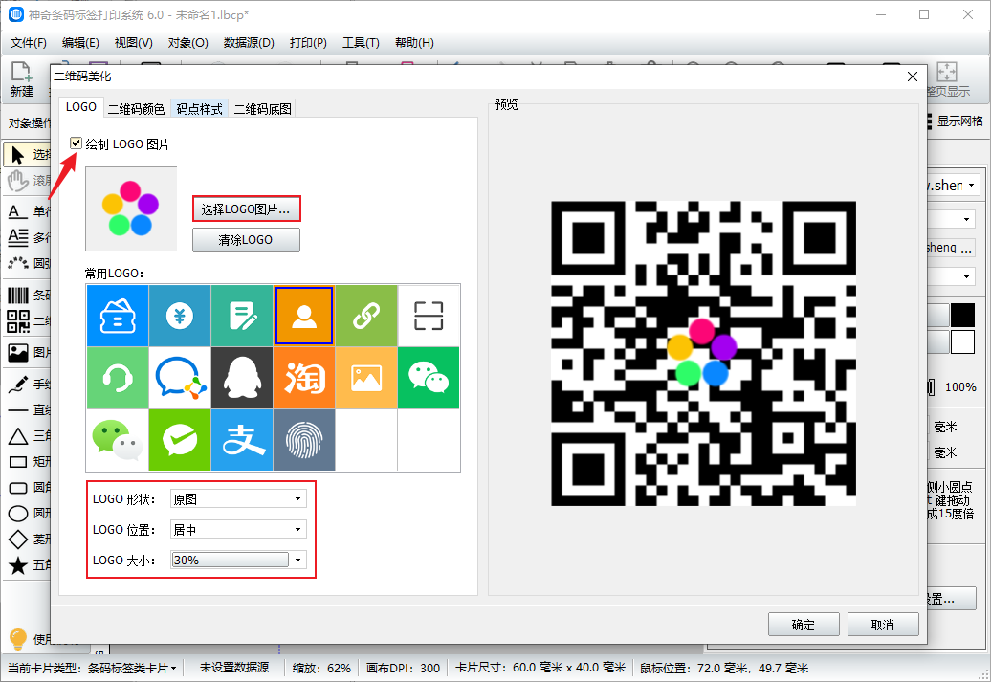
Task: Click the 选择LOGO图片 button
Action: (246, 209)
